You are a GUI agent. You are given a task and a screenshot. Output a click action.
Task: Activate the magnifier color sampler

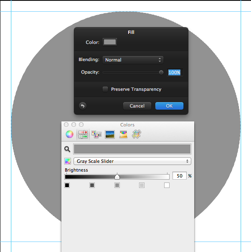(67, 149)
